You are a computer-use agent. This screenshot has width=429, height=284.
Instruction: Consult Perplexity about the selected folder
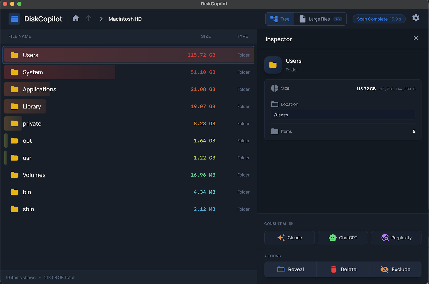click(x=396, y=237)
